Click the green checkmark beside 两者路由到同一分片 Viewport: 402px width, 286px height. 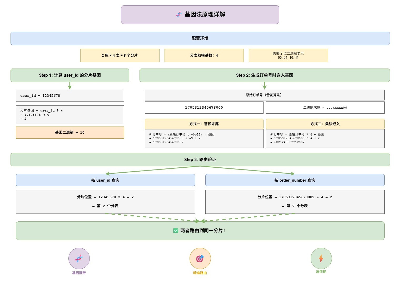tap(176, 231)
